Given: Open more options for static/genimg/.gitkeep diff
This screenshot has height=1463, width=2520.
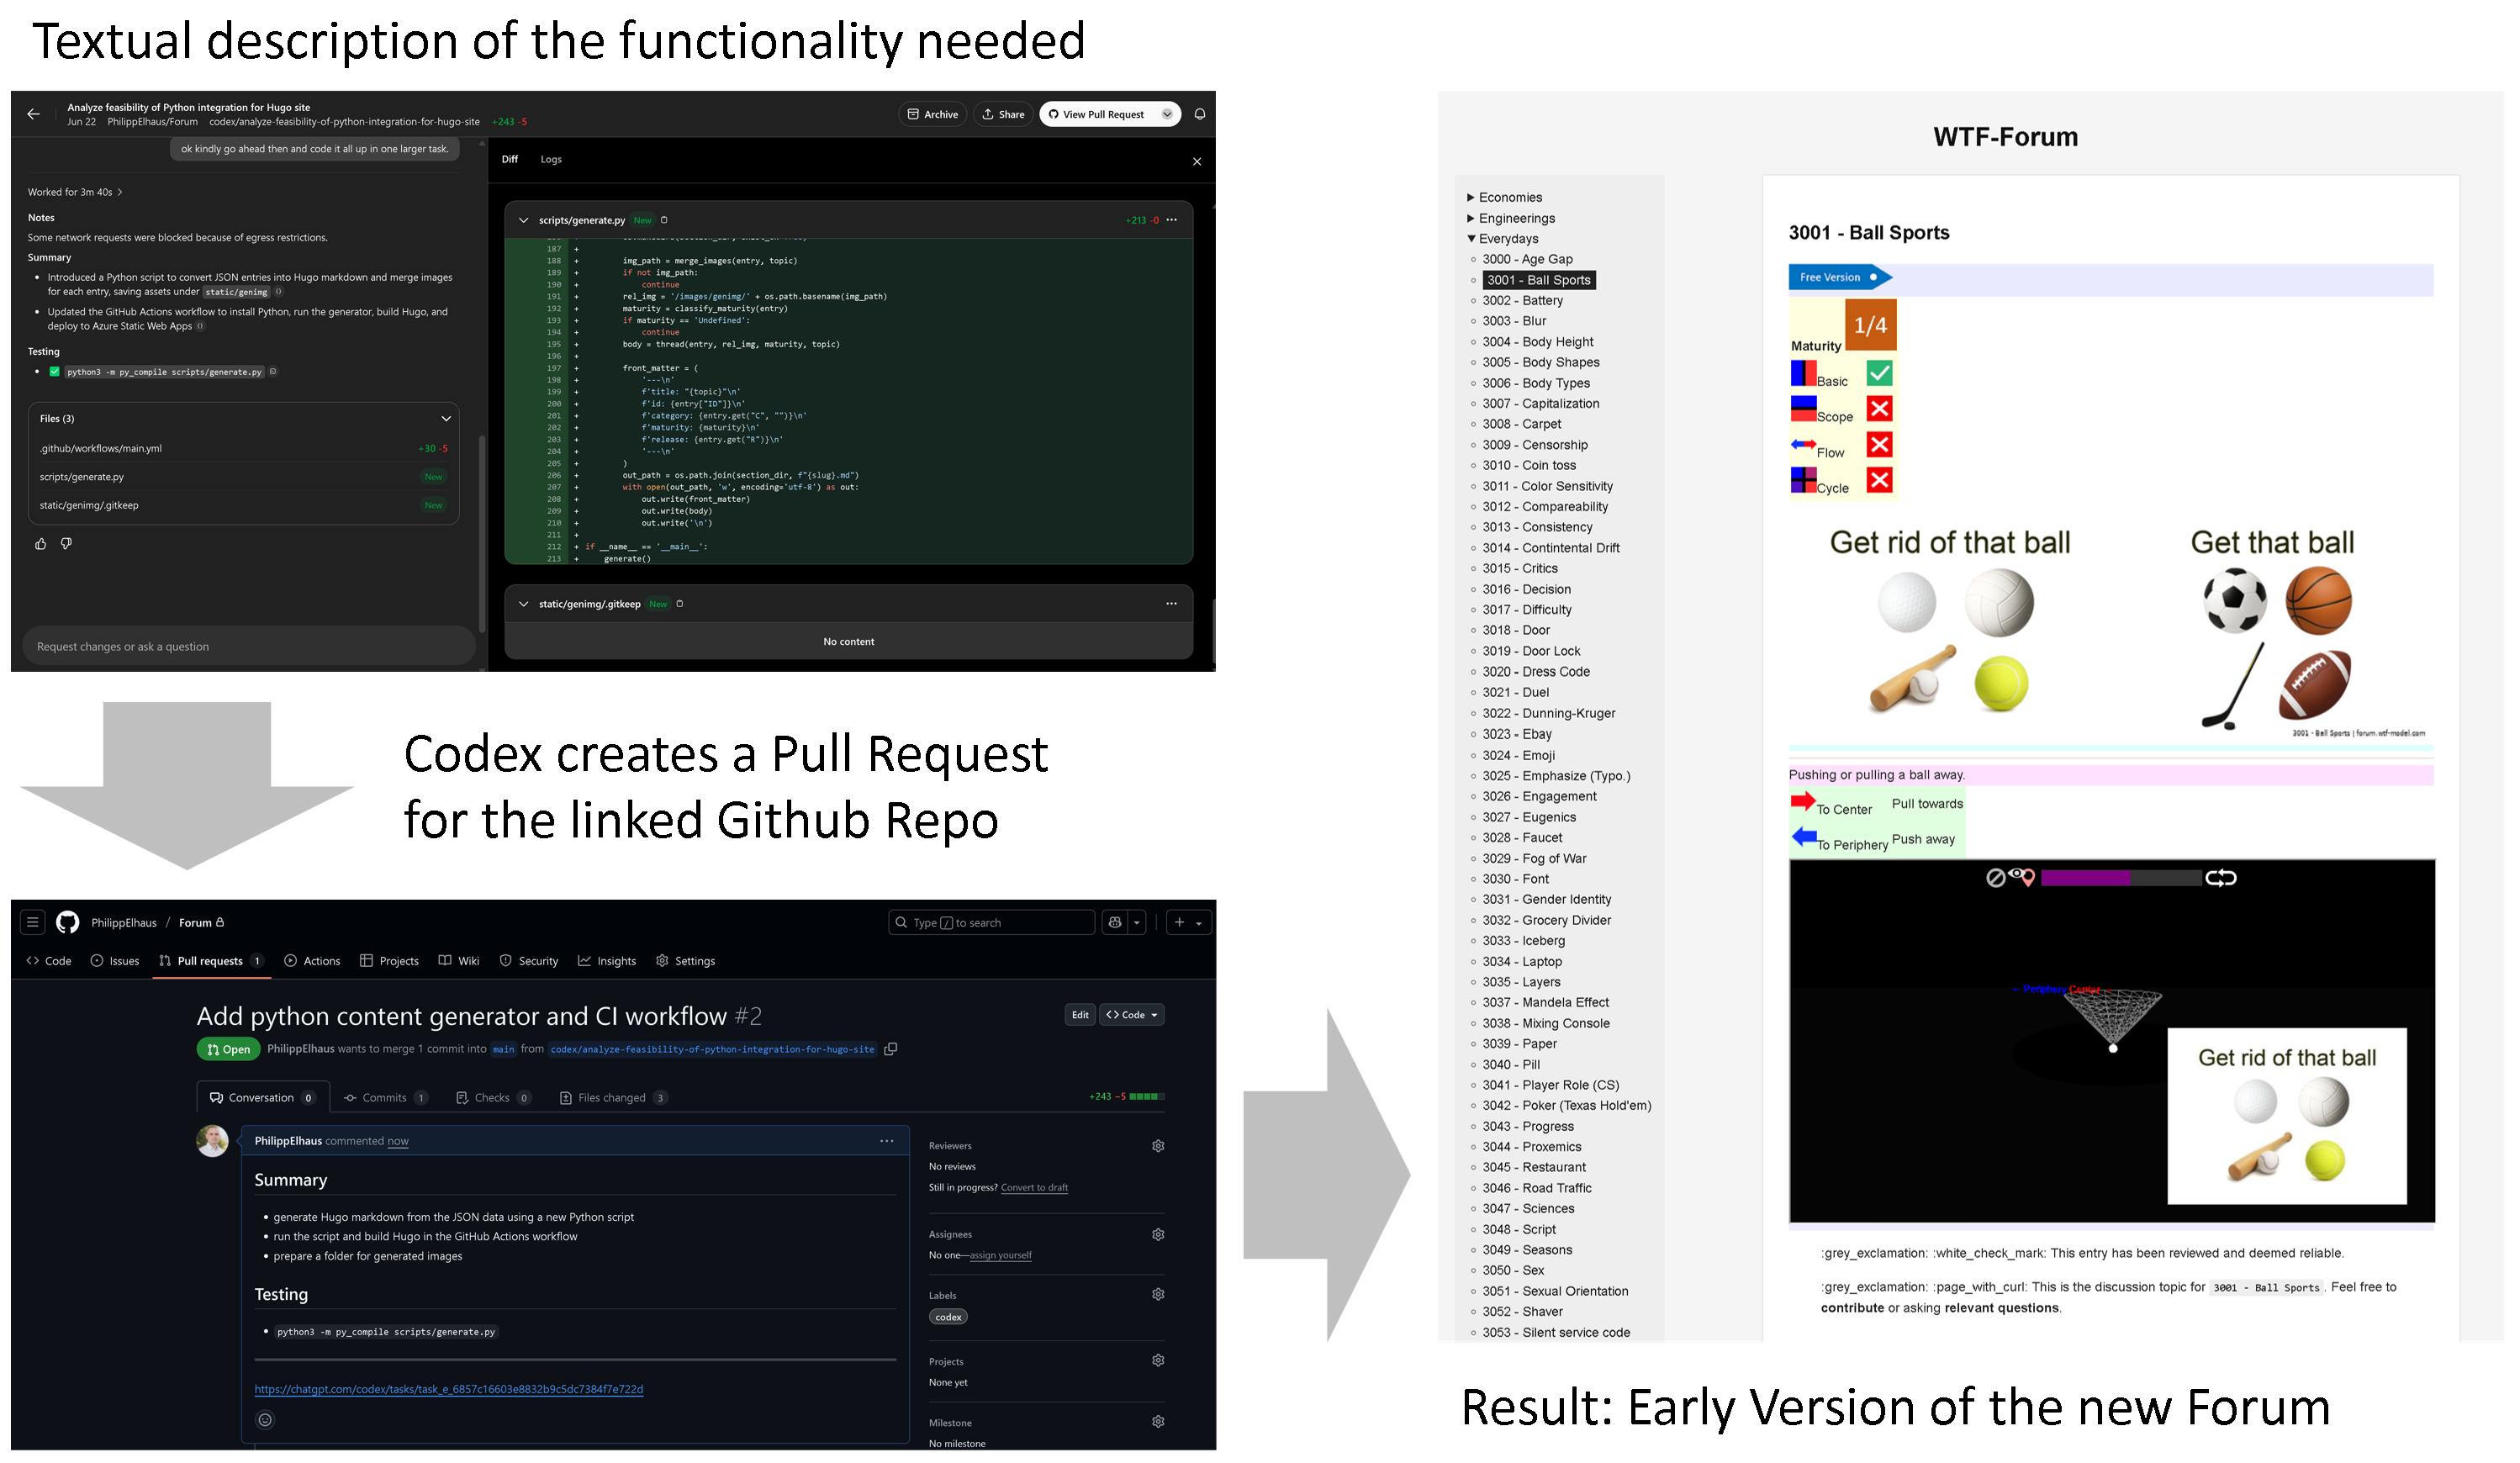Looking at the screenshot, I should pos(1172,604).
